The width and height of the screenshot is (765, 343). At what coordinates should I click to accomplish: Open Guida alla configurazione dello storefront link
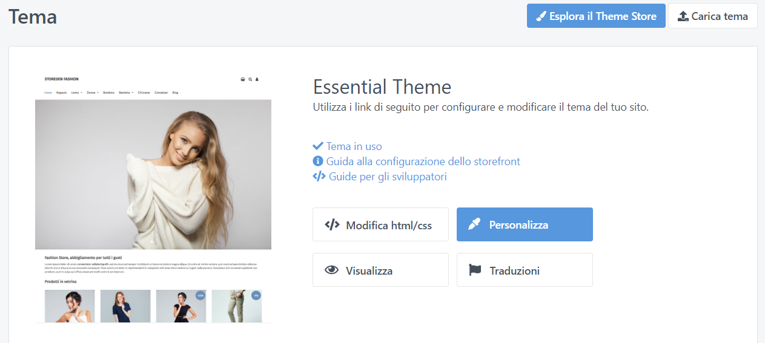click(x=423, y=162)
